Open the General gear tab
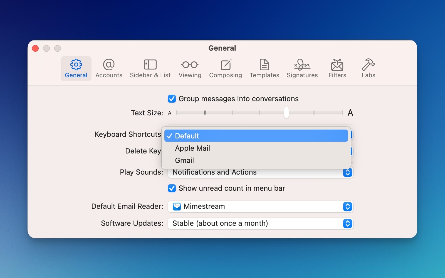 (x=76, y=69)
